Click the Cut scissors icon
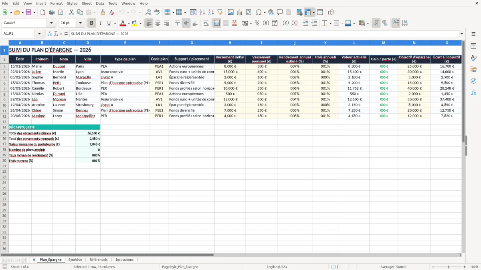The height and width of the screenshot is (270, 481). 71,12
